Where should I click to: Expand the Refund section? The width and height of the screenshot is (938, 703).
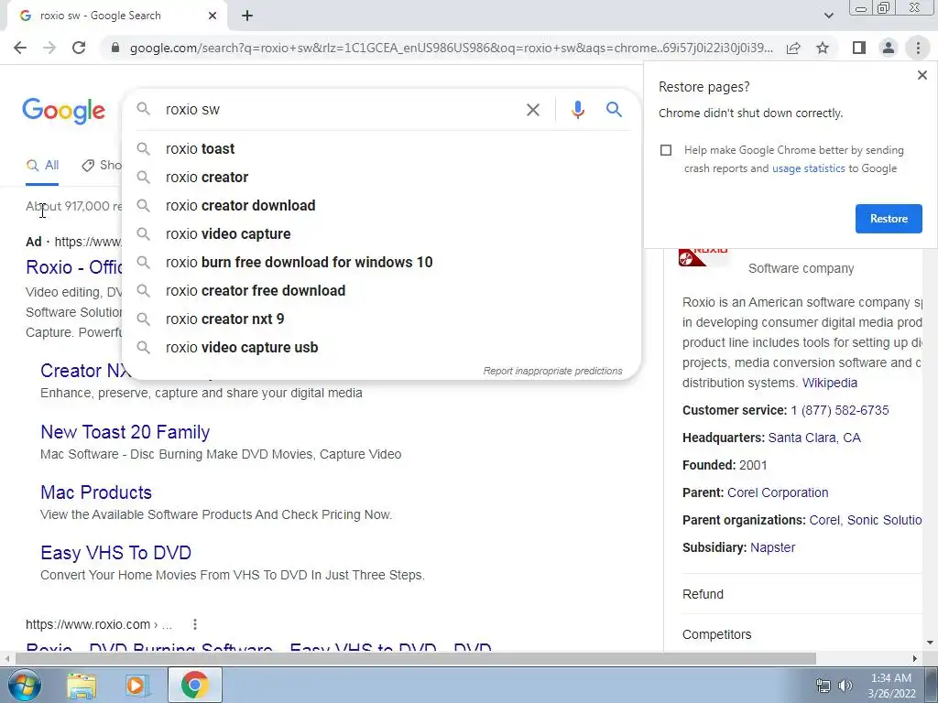point(802,594)
